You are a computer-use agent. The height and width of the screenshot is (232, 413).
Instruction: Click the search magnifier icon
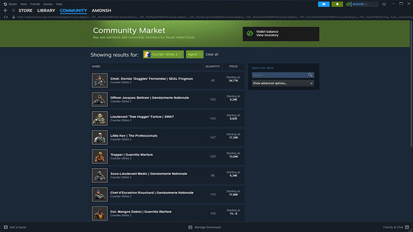pos(310,75)
